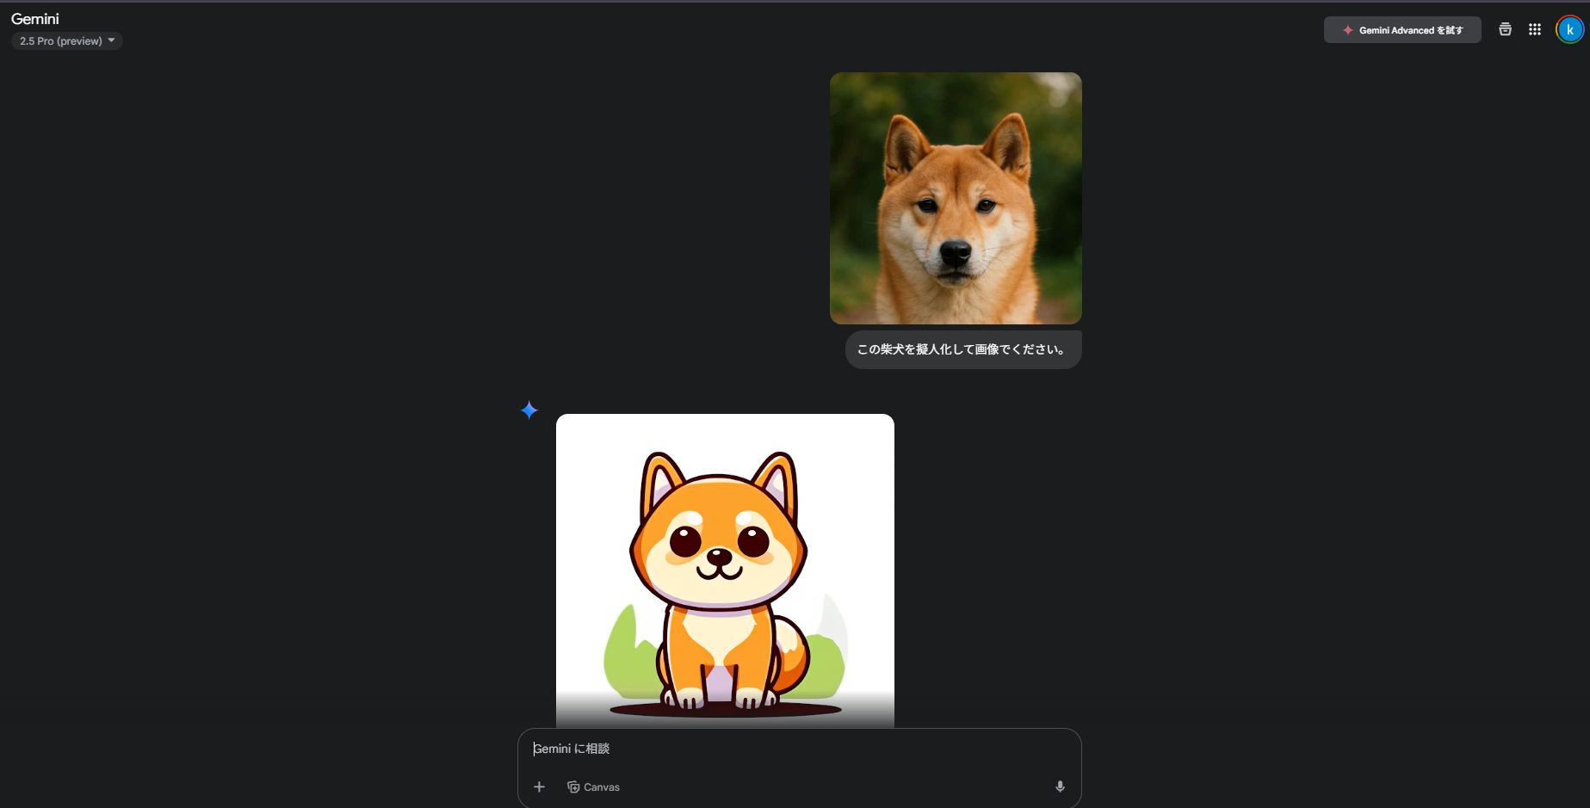1590x808 pixels.
Task: Open the account avatar with letter k
Action: [1569, 29]
